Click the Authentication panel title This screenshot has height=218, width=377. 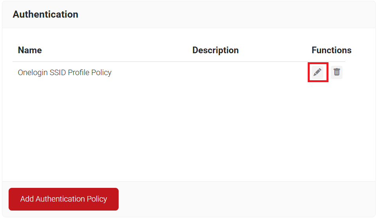(45, 14)
